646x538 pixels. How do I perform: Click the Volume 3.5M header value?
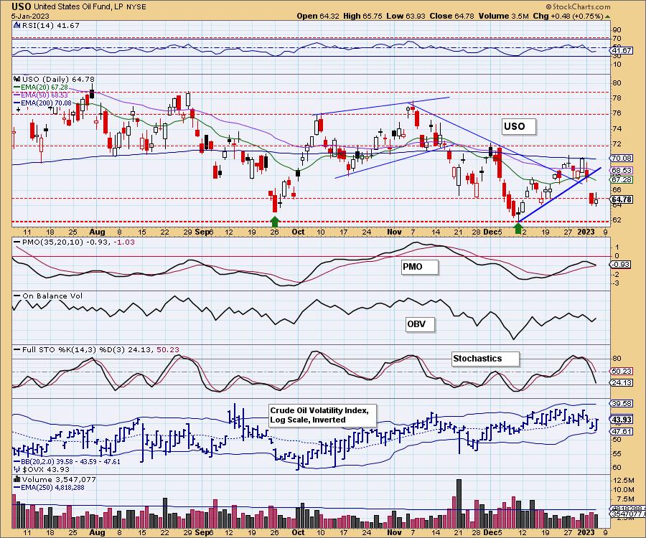[503, 16]
